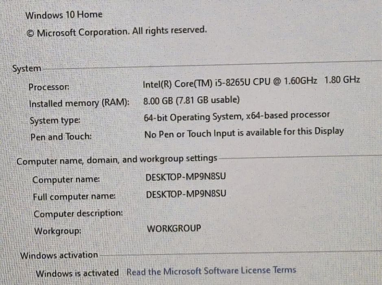Select the Windows 10 Home edition text
This screenshot has width=382, height=285.
point(64,15)
